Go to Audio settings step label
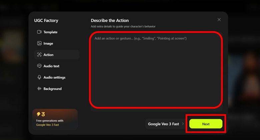Image resolution: width=260 pixels, height=140 pixels. click(x=54, y=77)
